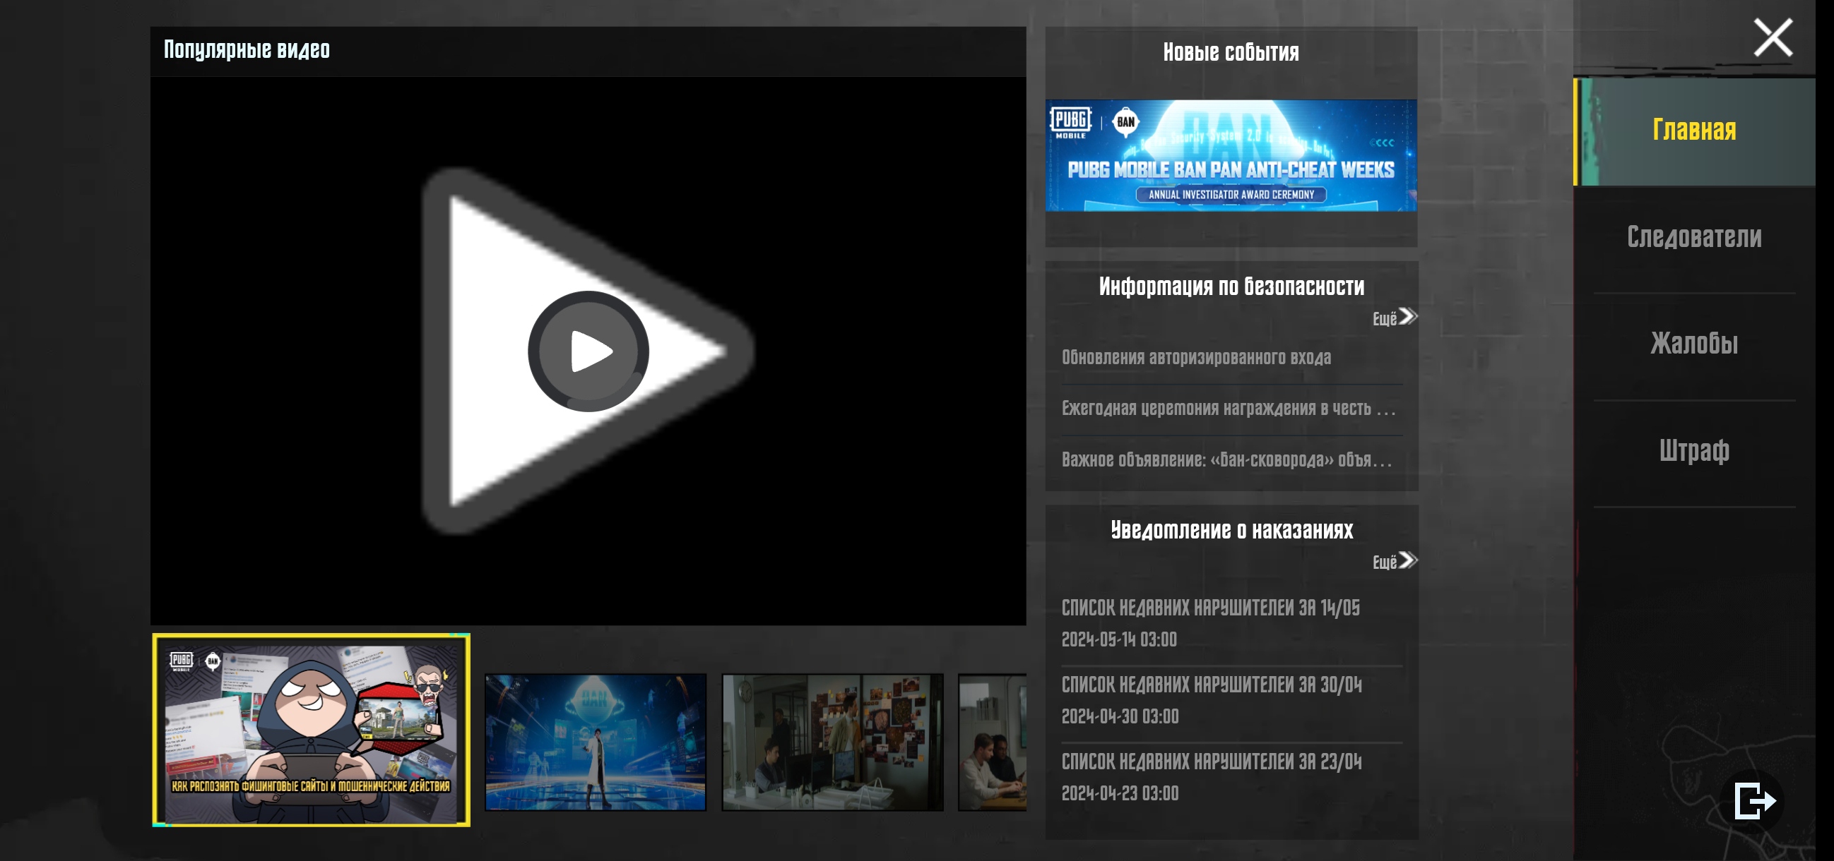The image size is (1834, 861).
Task: Click Annual Investigator Award Ceremony label
Action: point(1231,194)
